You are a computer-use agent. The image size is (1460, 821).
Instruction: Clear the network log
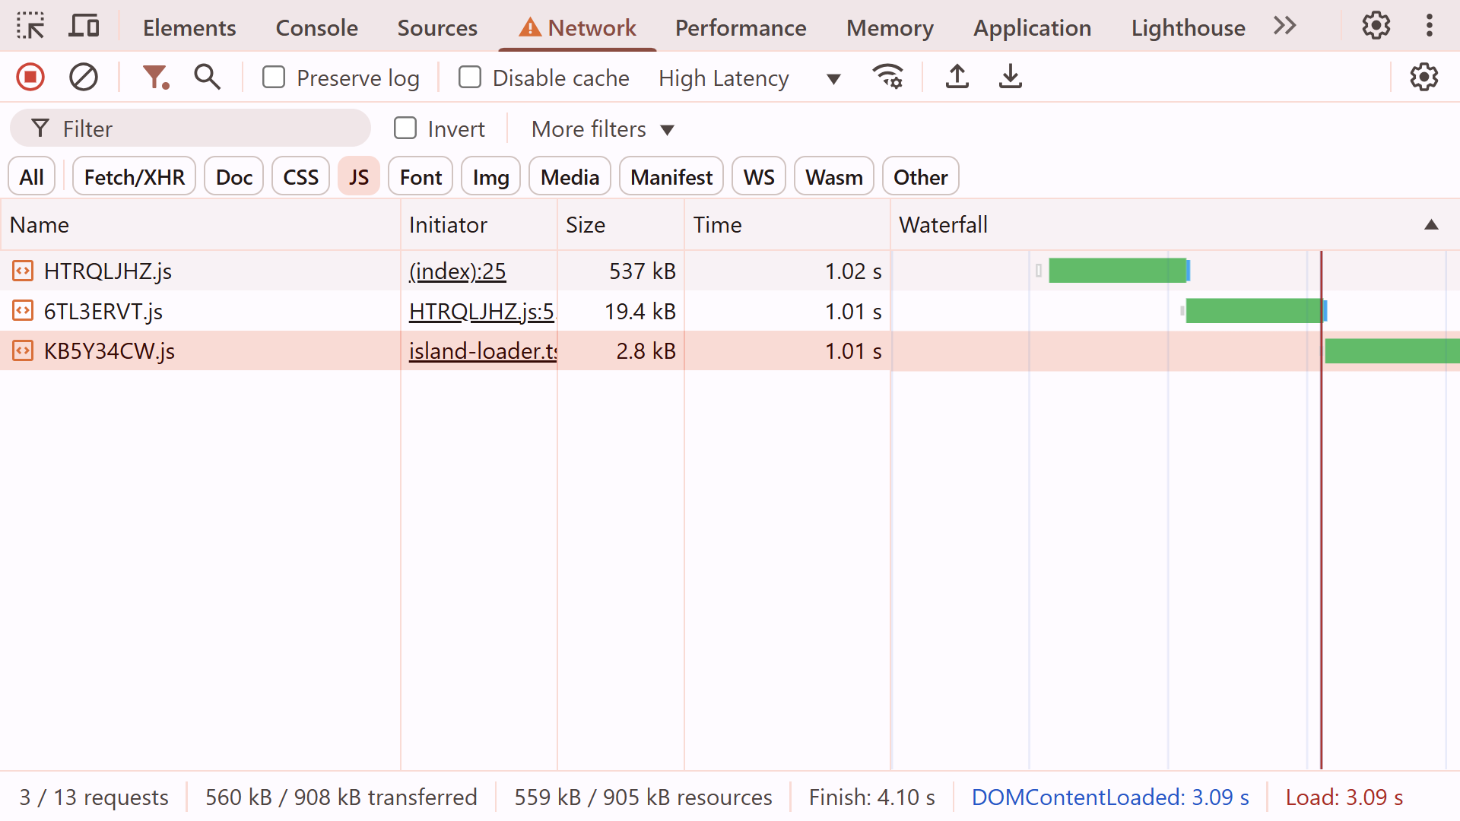click(83, 77)
